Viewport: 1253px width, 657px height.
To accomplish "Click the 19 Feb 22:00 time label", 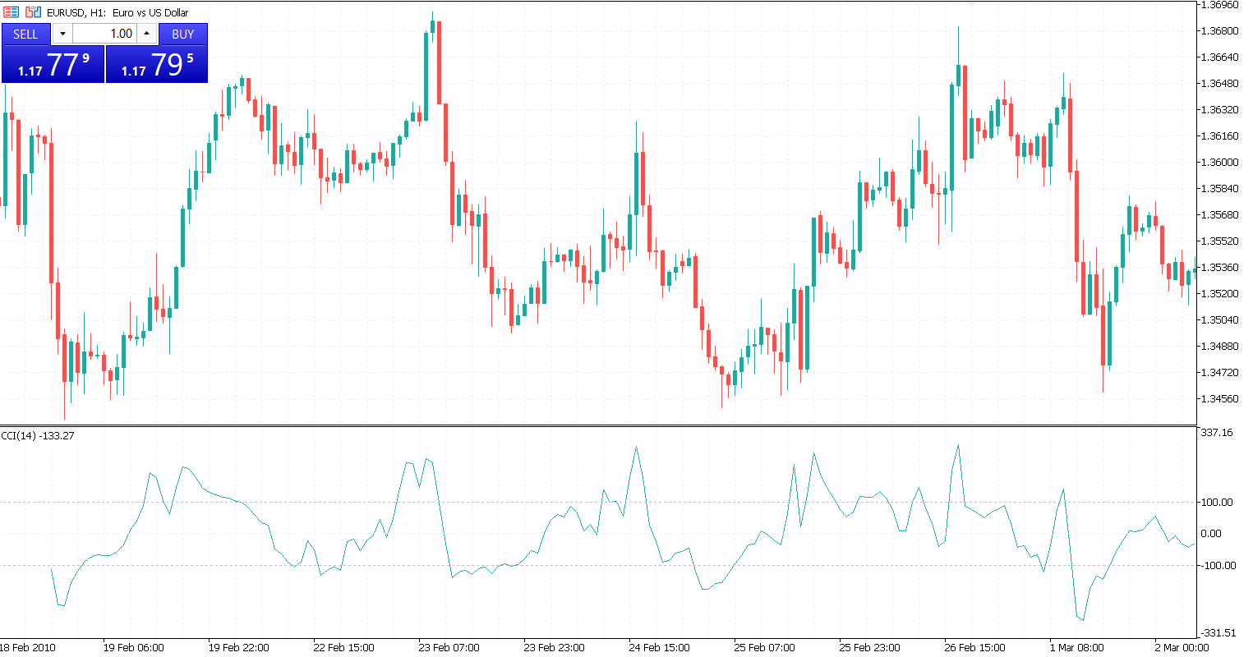I will (x=239, y=648).
